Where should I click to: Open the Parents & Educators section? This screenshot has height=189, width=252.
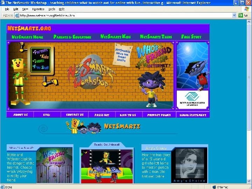tap(72, 37)
